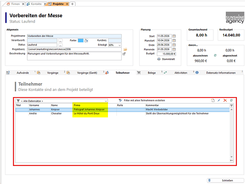Expand the Erledigt 60% dropdown
The image size is (245, 184).
pyautogui.click(x=119, y=45)
